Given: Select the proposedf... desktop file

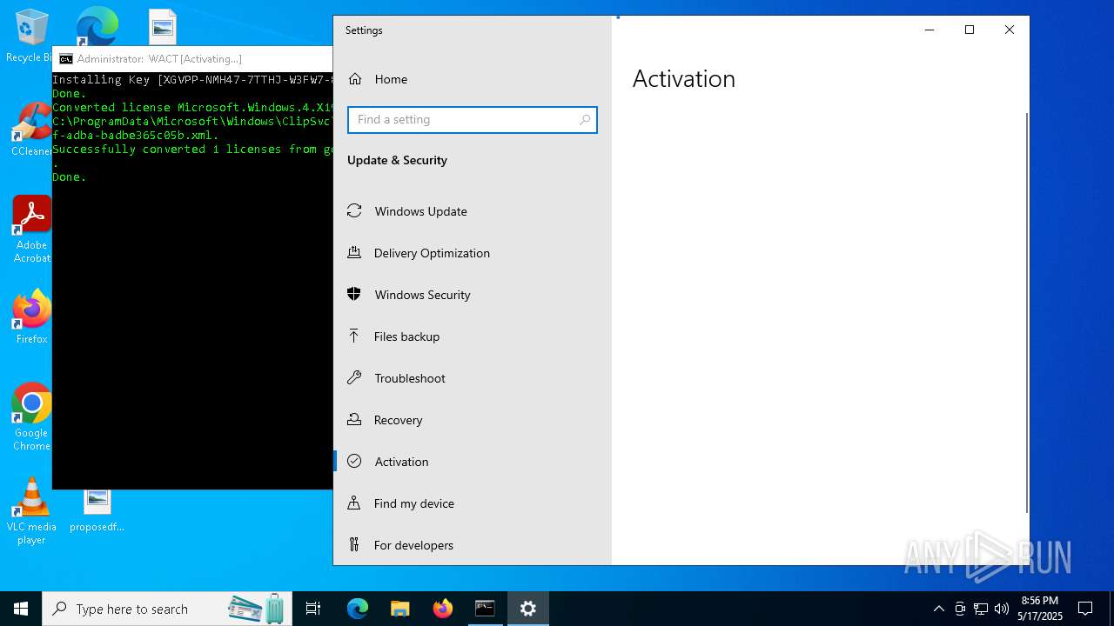Looking at the screenshot, I should 97,510.
